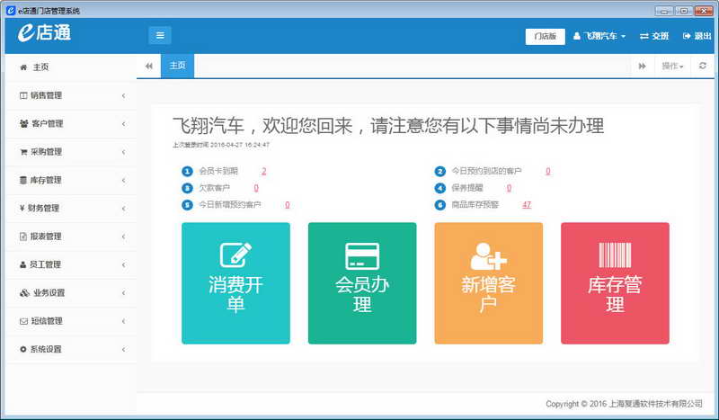Click the refresh icon in tab bar
Viewport: 719px width, 420px height.
tap(703, 66)
